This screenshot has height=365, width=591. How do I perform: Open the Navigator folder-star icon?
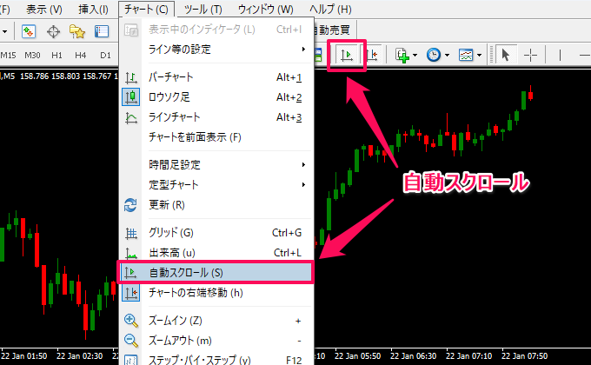77,31
